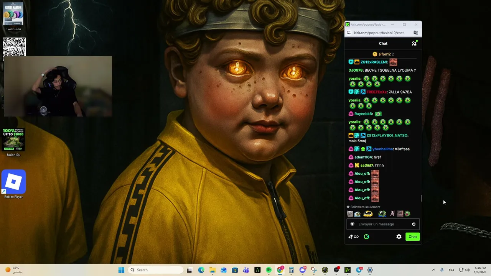The height and width of the screenshot is (276, 491).
Task: Click username adem1164 in chat
Action: click(363, 157)
